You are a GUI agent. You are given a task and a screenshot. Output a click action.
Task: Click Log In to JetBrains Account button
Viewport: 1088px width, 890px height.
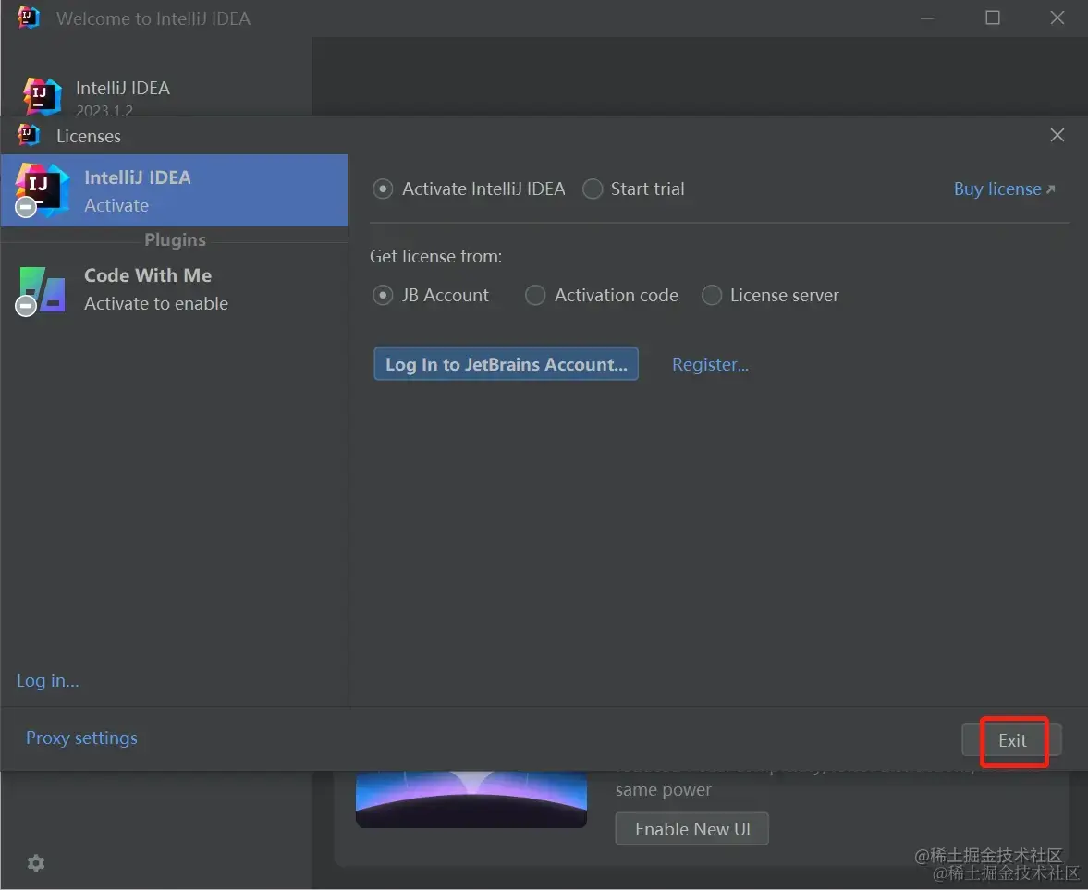[506, 363]
